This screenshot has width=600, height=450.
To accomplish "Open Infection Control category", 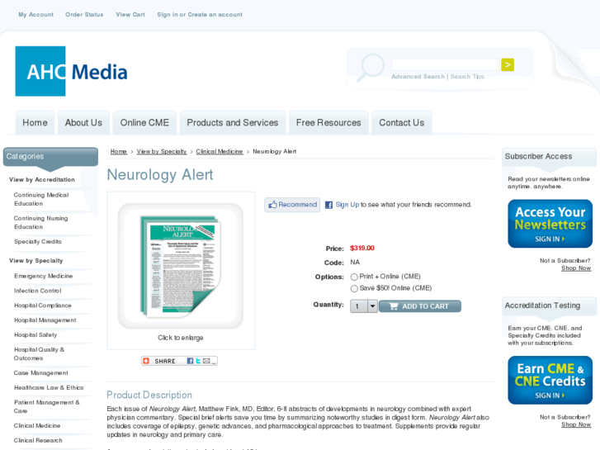I will click(x=37, y=291).
